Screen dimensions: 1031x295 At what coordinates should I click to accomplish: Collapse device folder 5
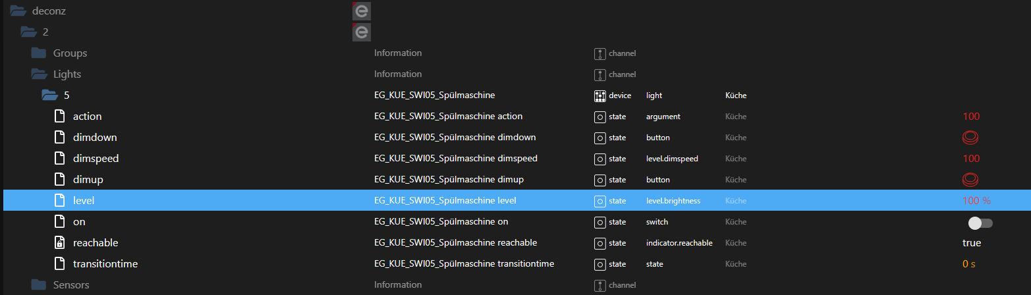point(49,95)
